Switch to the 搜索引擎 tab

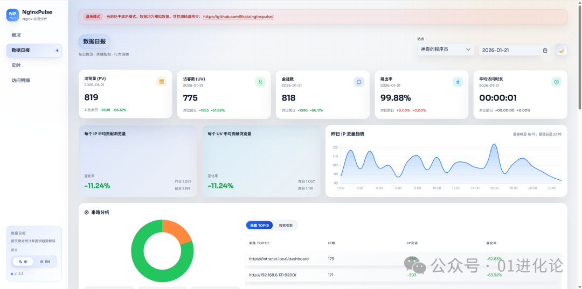tap(286, 225)
